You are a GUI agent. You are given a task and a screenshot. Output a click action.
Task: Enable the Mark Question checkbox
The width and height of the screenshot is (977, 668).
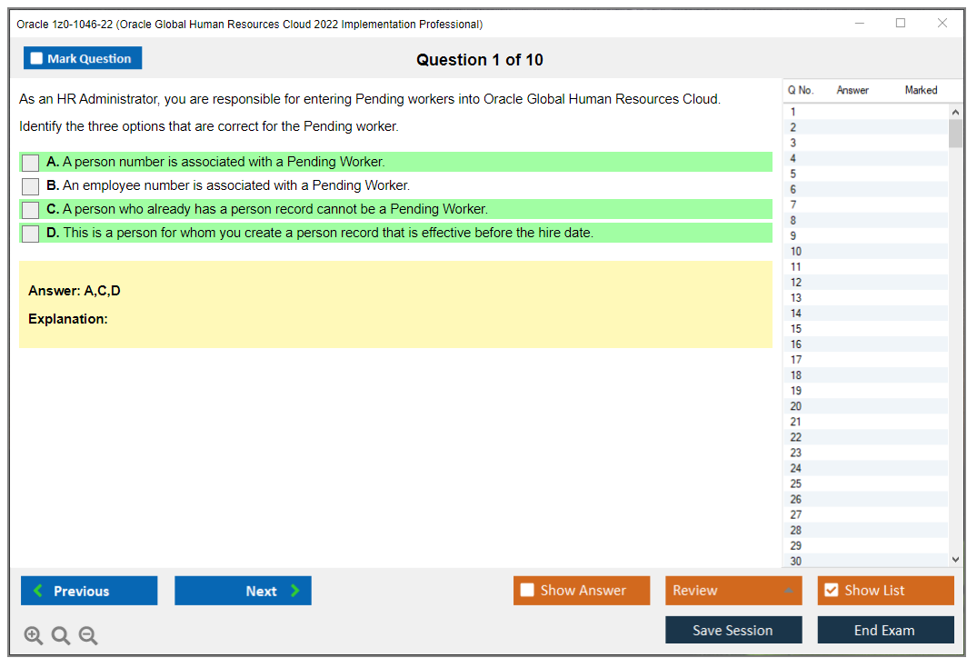[x=35, y=57]
